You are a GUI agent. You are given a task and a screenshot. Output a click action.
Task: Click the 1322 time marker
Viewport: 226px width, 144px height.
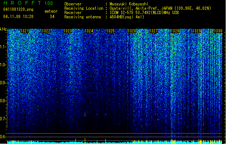click(x=46, y=31)
